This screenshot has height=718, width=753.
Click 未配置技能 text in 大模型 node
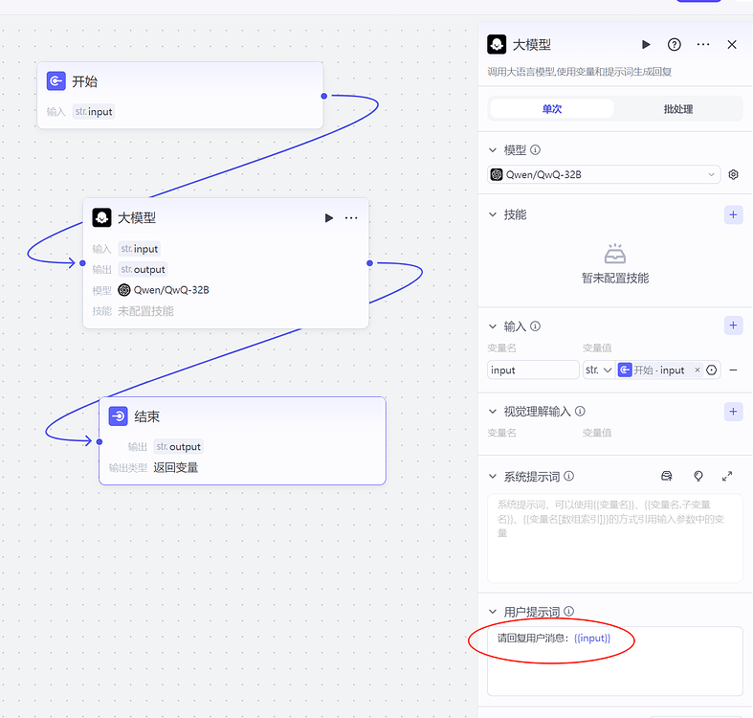click(x=145, y=311)
